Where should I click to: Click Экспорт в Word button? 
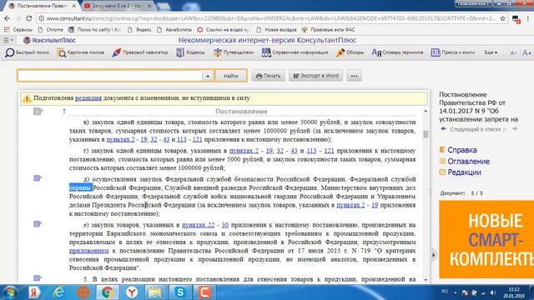(x=315, y=76)
